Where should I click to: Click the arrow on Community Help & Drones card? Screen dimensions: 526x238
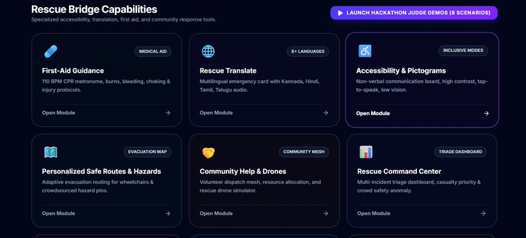point(326,213)
